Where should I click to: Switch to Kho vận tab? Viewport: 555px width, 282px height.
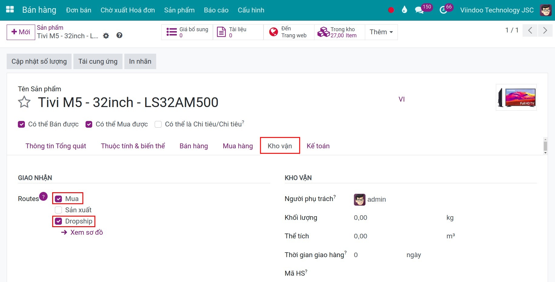(280, 146)
